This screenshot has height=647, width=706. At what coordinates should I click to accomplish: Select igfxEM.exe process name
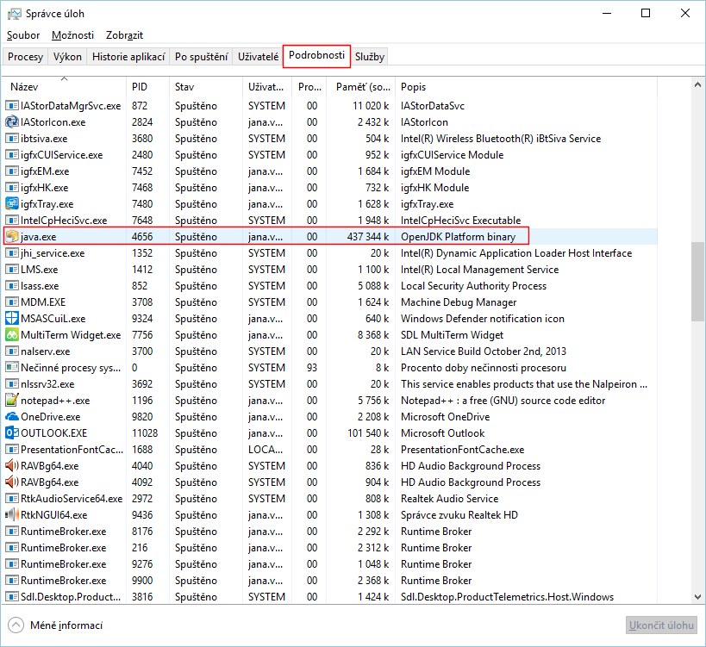coord(45,171)
